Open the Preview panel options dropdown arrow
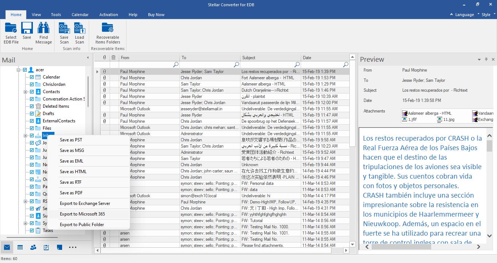Image resolution: width=497 pixels, height=263 pixels. click(479, 59)
